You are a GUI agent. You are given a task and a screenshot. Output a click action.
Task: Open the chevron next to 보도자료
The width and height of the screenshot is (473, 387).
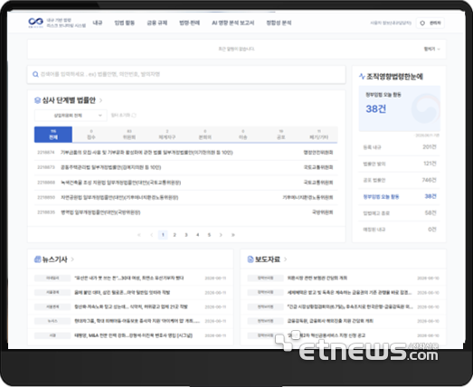285,260
